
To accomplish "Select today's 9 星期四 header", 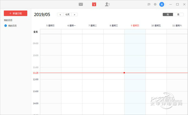I will (135, 25).
